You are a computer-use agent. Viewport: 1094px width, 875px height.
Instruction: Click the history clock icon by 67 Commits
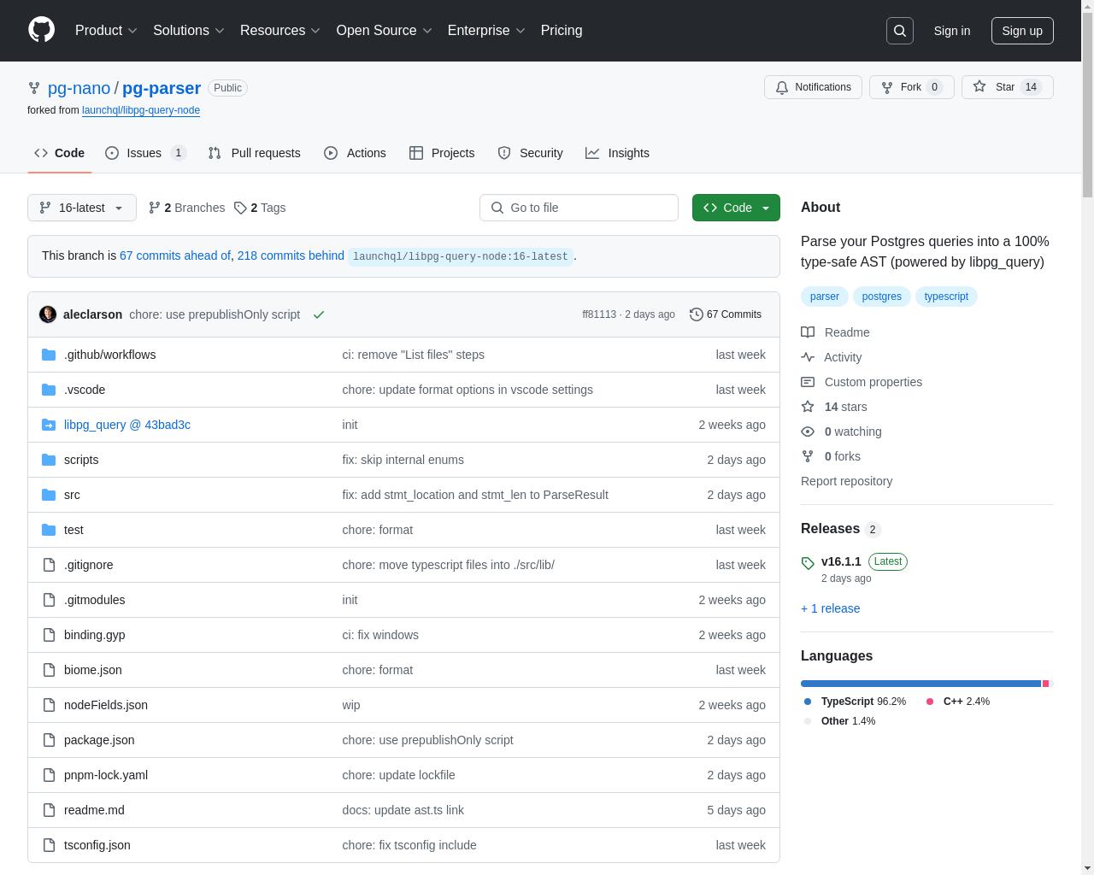pos(697,314)
